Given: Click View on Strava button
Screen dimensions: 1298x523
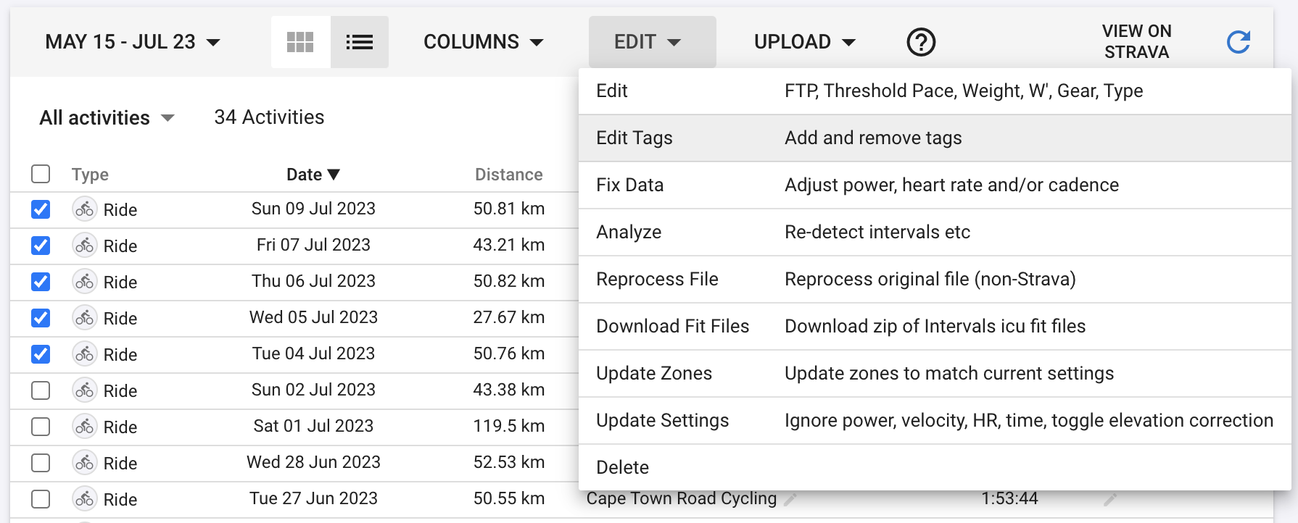Looking at the screenshot, I should click(1136, 42).
